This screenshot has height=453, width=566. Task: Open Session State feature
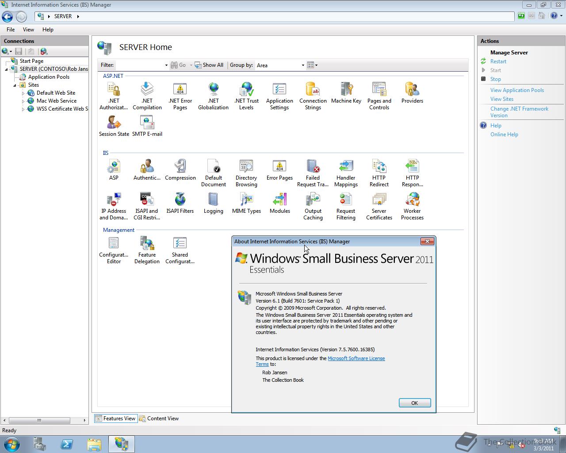point(114,126)
